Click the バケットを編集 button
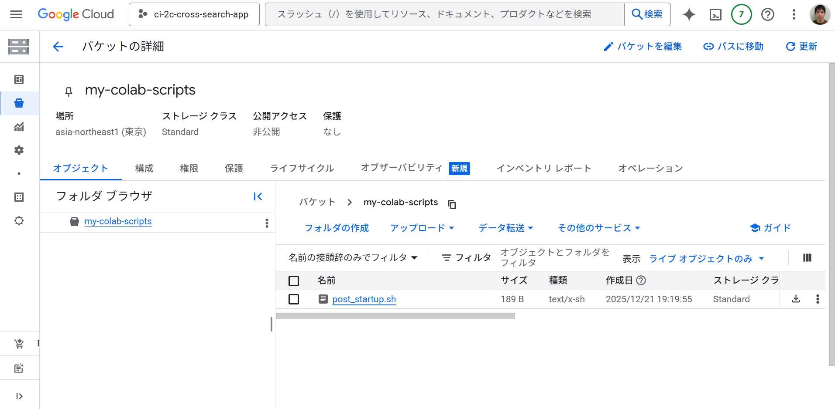 click(643, 47)
